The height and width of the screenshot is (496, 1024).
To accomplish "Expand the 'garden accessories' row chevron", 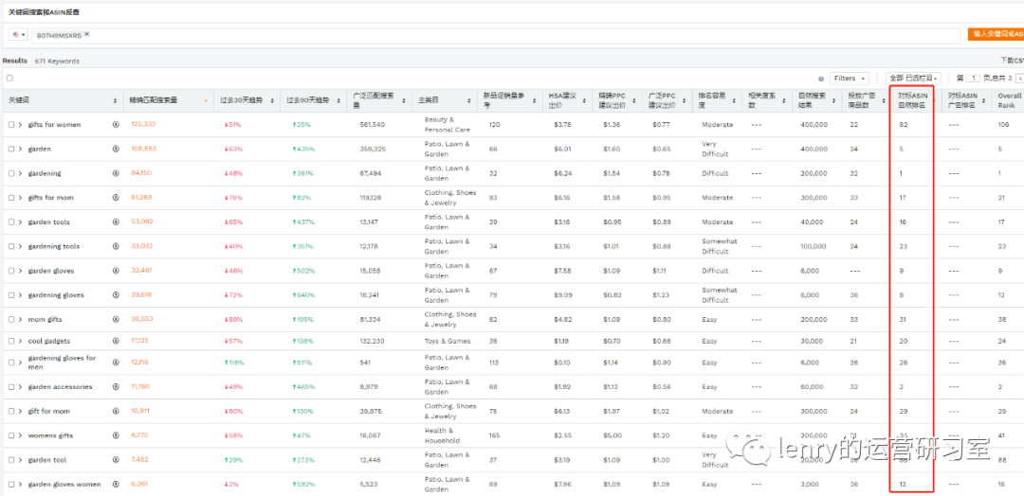I will click(20, 386).
